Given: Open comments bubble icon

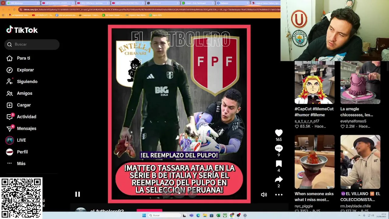Looking at the screenshot, I should [279, 148].
